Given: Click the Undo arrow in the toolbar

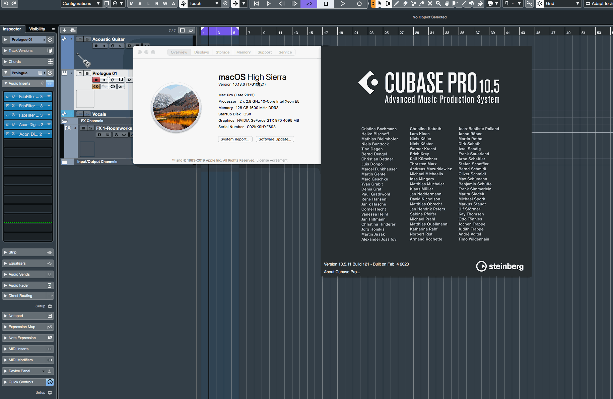Looking at the screenshot, I should point(6,3).
